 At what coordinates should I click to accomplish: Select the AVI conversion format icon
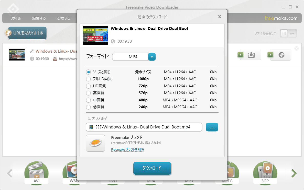coord(36,173)
